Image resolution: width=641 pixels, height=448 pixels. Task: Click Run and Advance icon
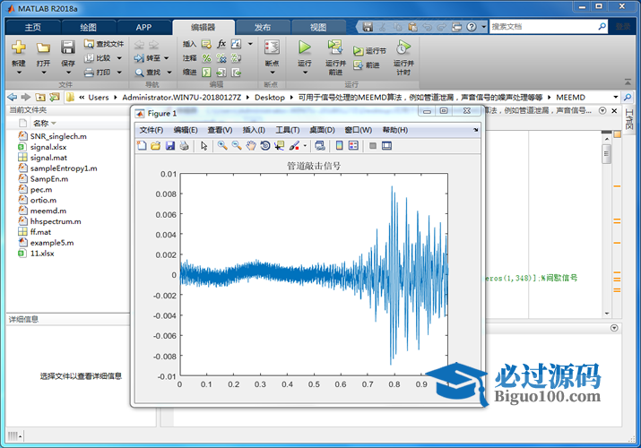(x=335, y=47)
